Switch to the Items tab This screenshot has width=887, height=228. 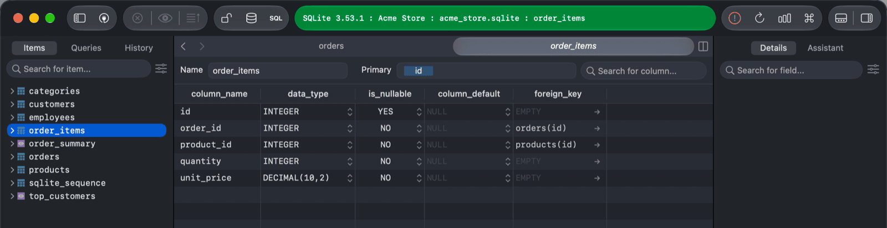click(34, 48)
